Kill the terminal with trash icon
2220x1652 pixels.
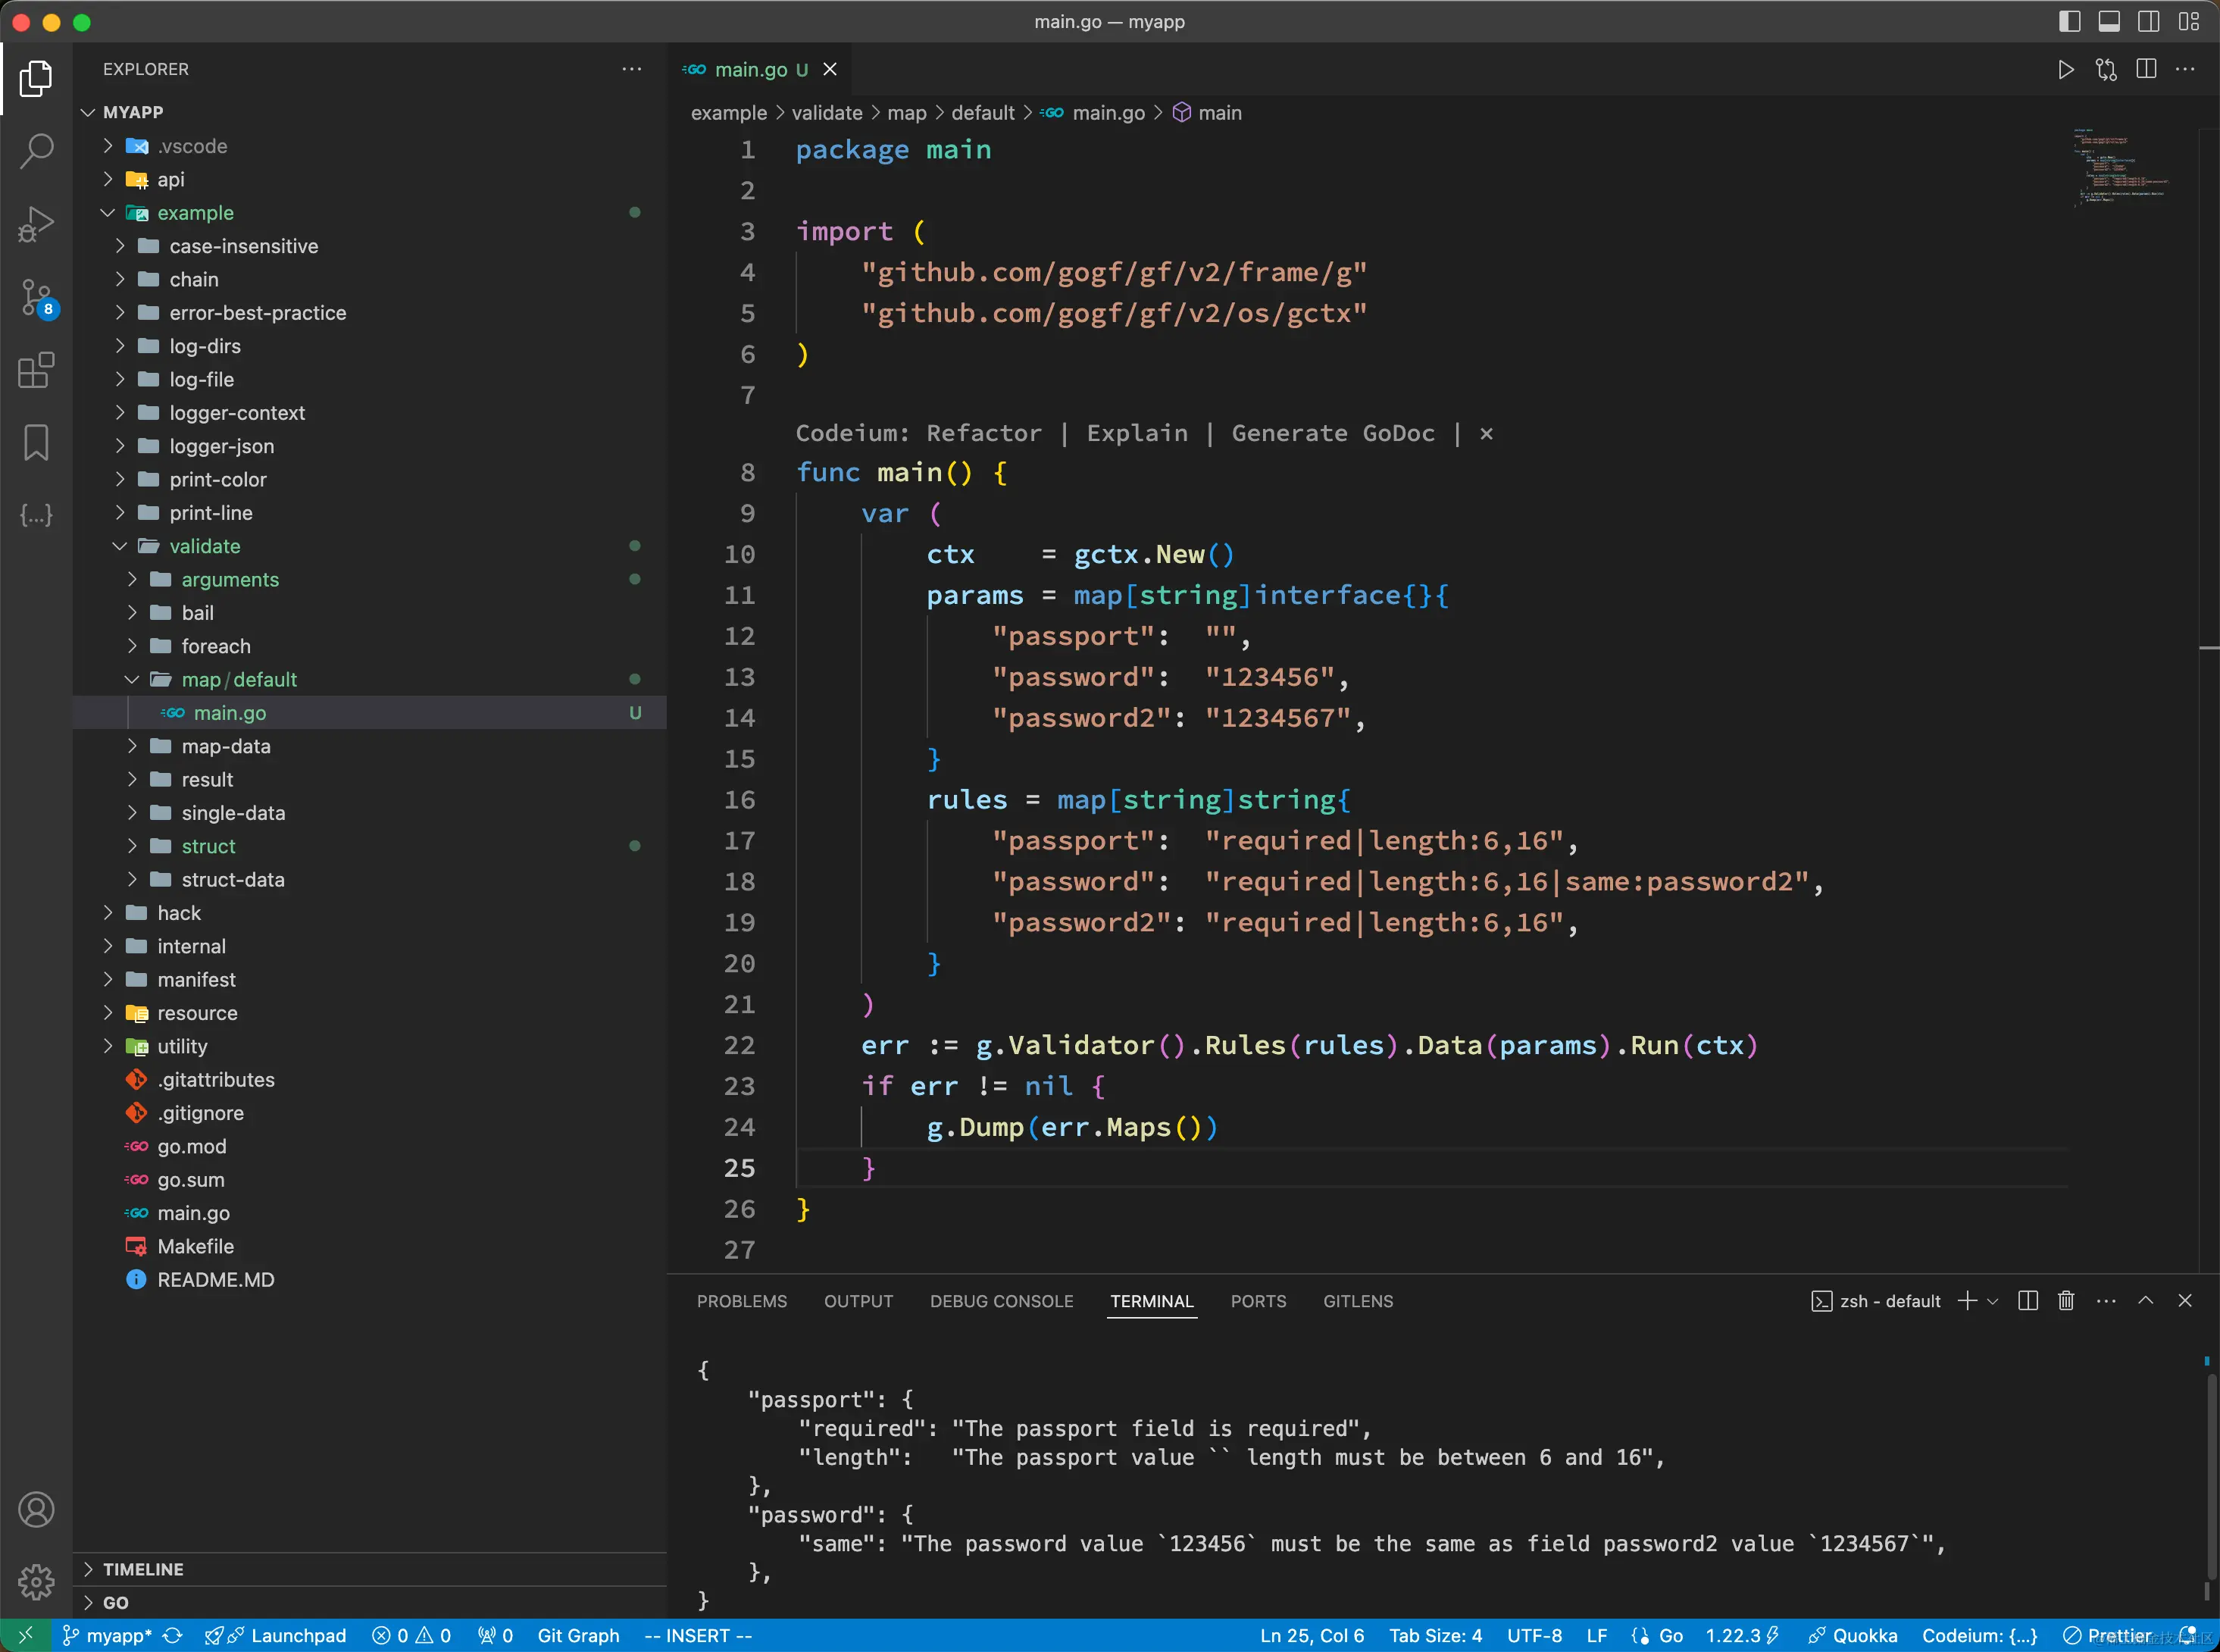click(x=2066, y=1300)
